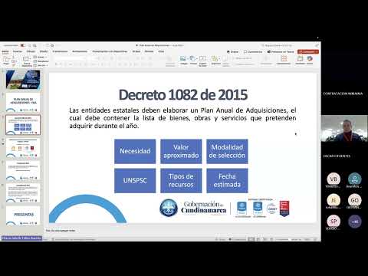This screenshot has width=368, height=276.
Task: Click the red Compartir button
Action: click(x=308, y=51)
